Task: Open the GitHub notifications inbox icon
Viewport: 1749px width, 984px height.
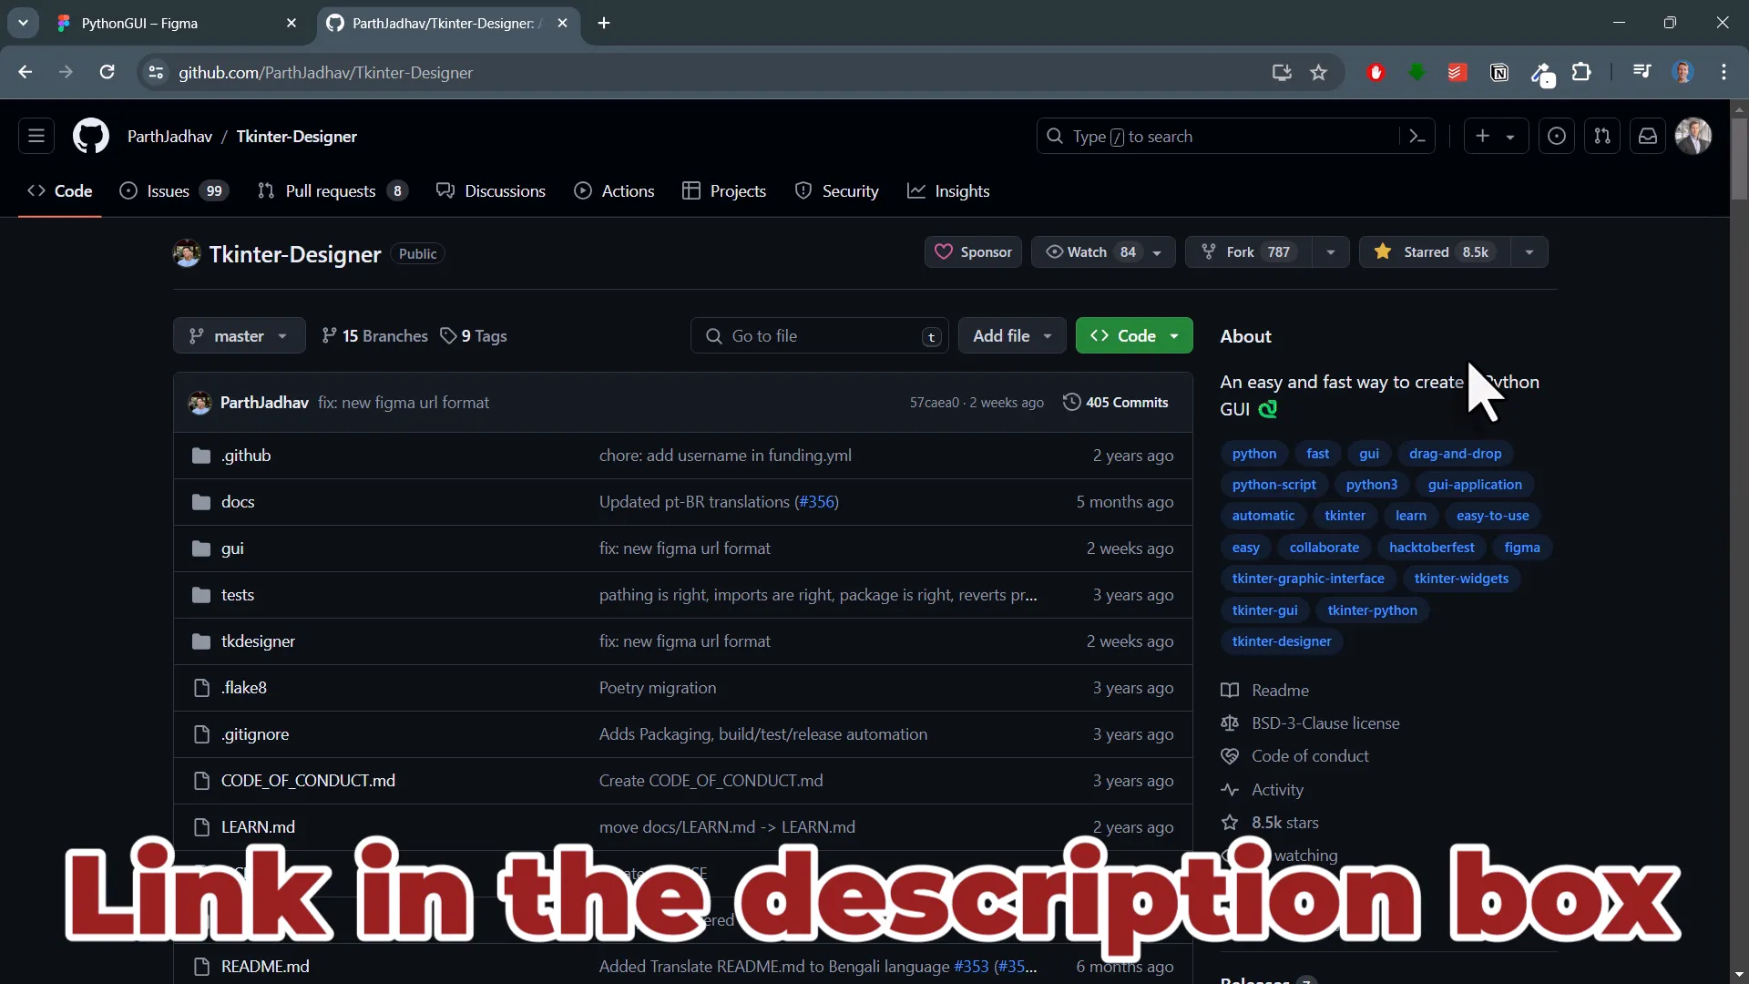Action: tap(1649, 136)
